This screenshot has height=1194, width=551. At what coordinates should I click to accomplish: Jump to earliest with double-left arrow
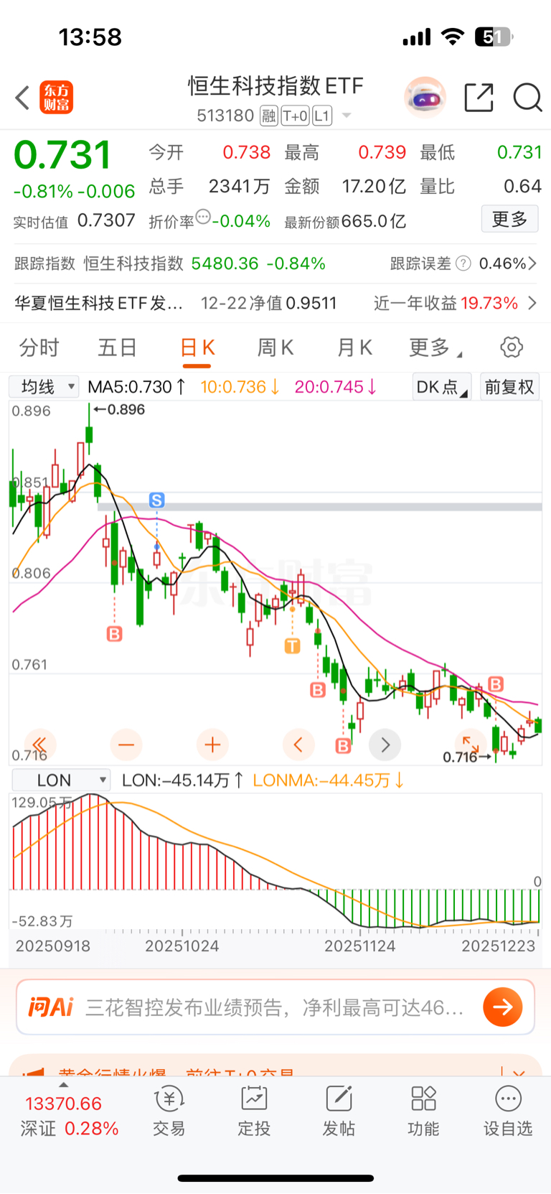(40, 745)
